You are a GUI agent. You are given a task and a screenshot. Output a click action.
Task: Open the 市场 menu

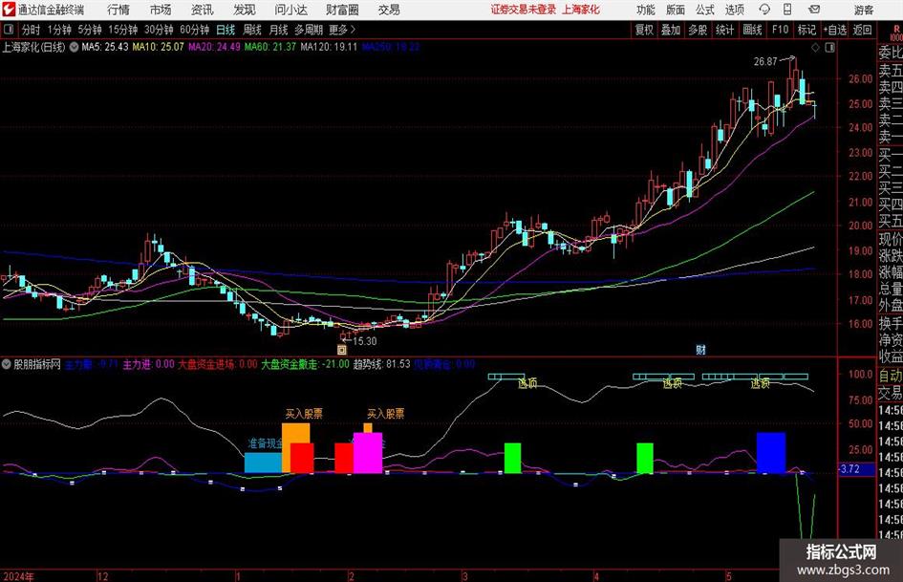(x=161, y=10)
